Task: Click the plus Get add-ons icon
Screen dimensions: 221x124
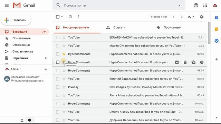Action: click(217, 59)
